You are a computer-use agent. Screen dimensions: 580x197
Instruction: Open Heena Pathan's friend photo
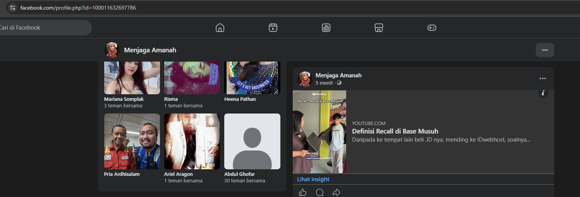pos(252,78)
